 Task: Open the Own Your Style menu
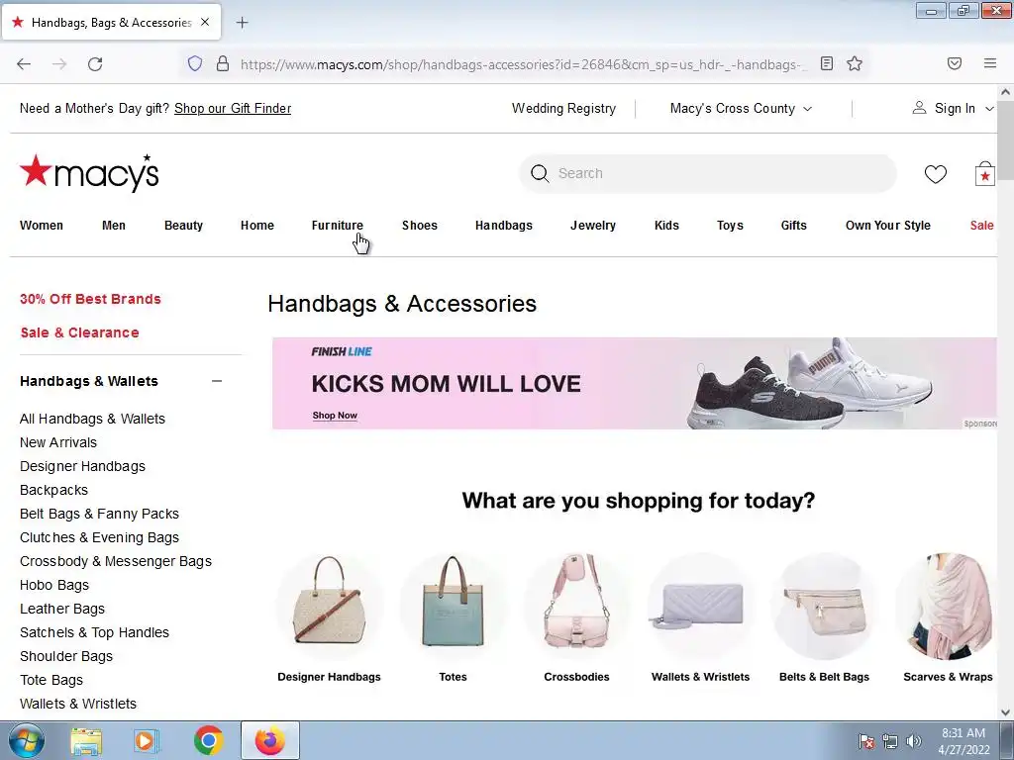coord(888,226)
